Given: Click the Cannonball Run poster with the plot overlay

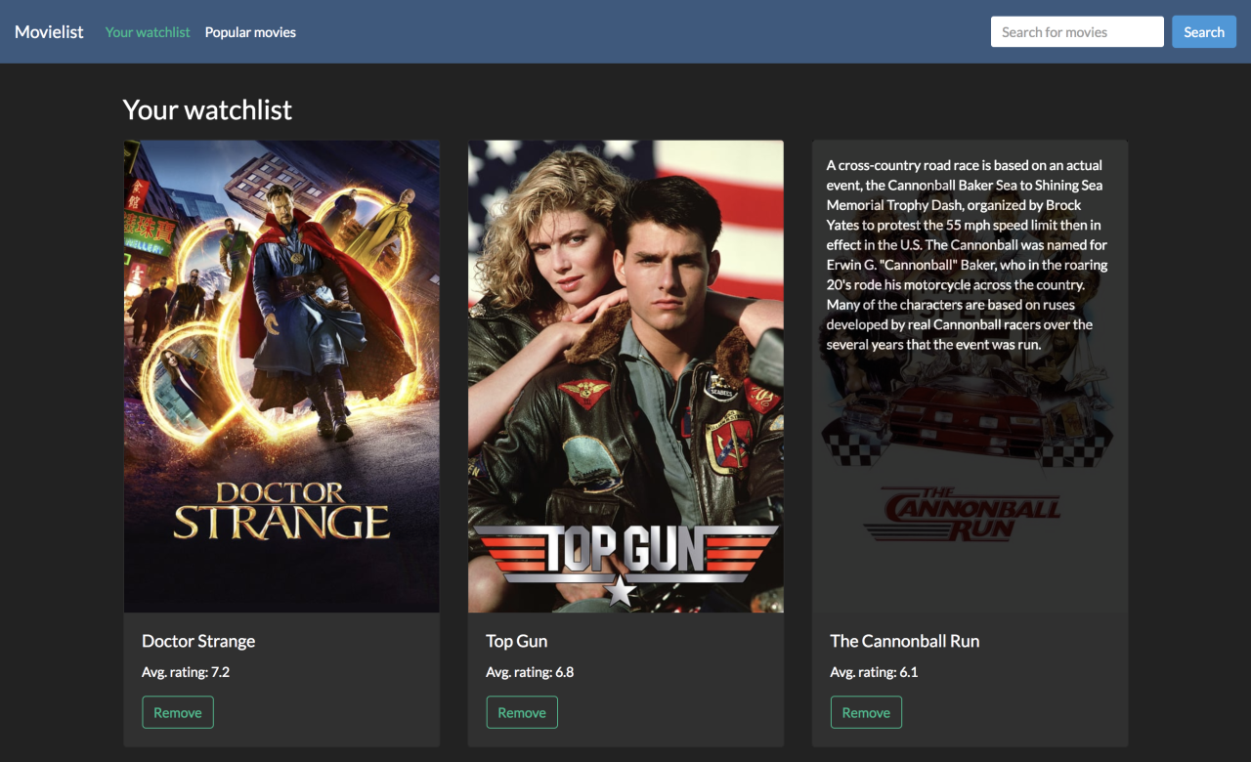Looking at the screenshot, I should click(970, 376).
